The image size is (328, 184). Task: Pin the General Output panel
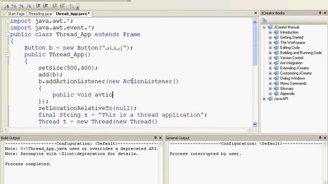pyautogui.click(x=320, y=137)
